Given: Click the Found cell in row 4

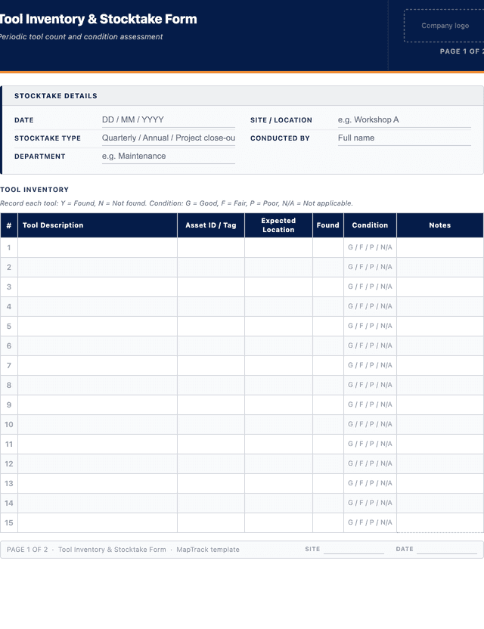Looking at the screenshot, I should [328, 306].
